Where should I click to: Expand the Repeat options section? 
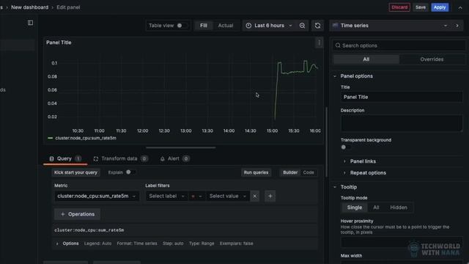368,173
